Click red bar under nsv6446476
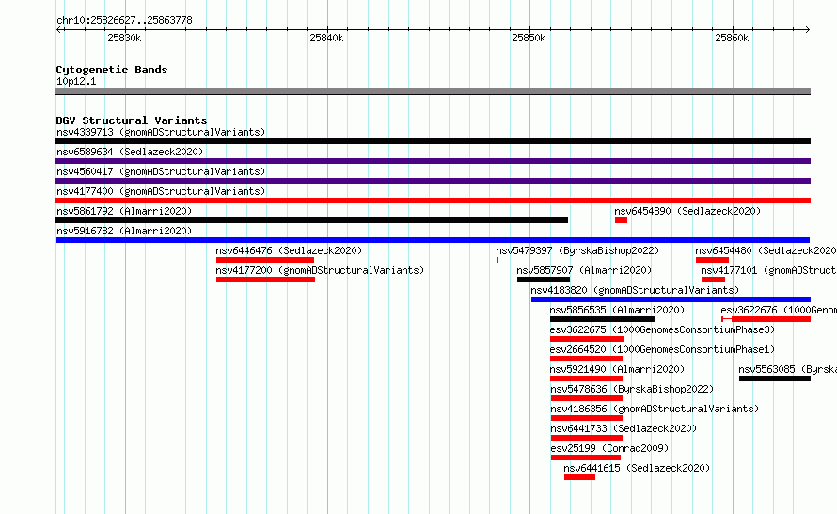Viewport: 837px width, 514px height. (265, 260)
